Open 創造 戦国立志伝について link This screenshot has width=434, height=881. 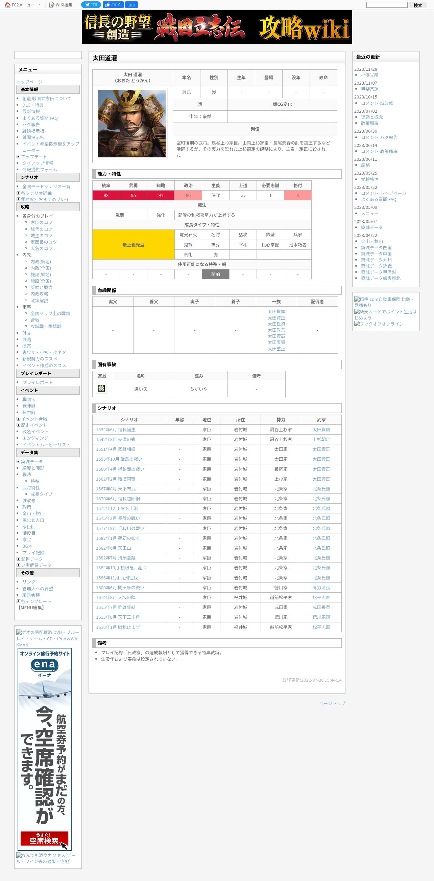click(47, 98)
